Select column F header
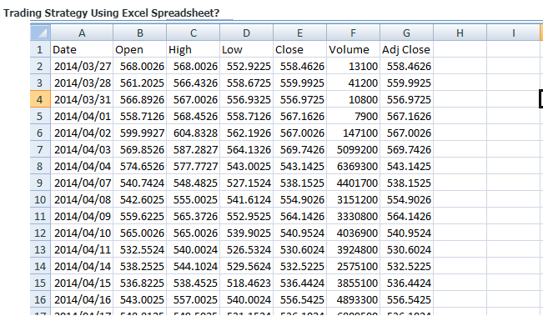Image resolution: width=543 pixels, height=326 pixels. click(x=353, y=33)
